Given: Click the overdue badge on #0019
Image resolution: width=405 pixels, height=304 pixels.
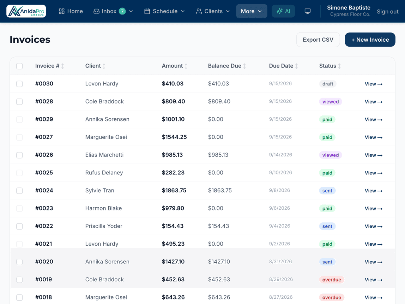Looking at the screenshot, I should (332, 280).
